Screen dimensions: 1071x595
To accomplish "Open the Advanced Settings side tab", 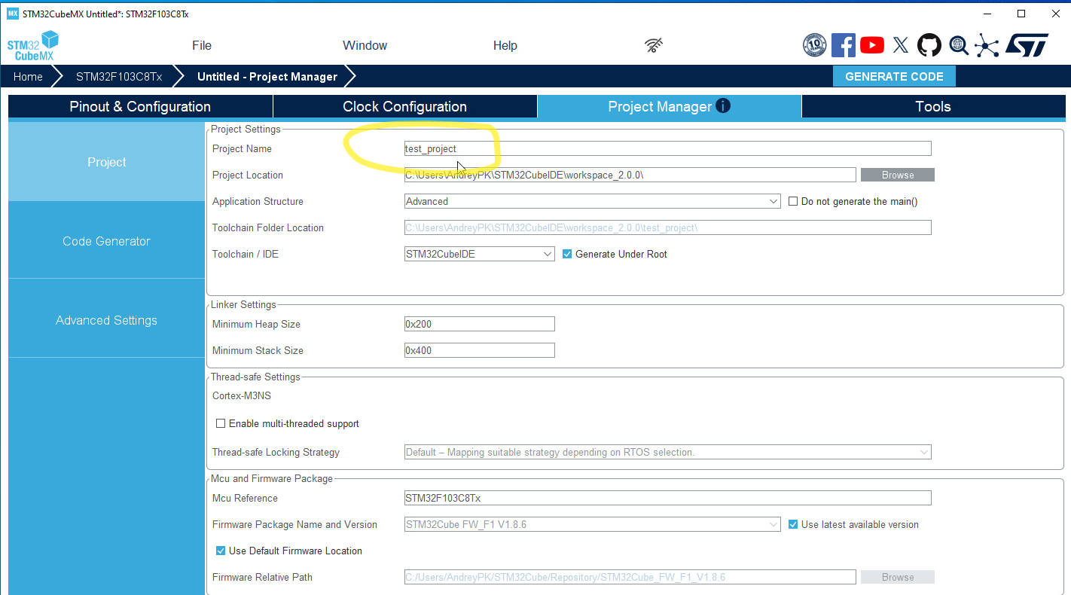I will point(107,320).
